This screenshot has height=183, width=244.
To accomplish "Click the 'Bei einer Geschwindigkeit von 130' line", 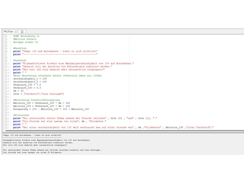I will [x=114, y=127].
